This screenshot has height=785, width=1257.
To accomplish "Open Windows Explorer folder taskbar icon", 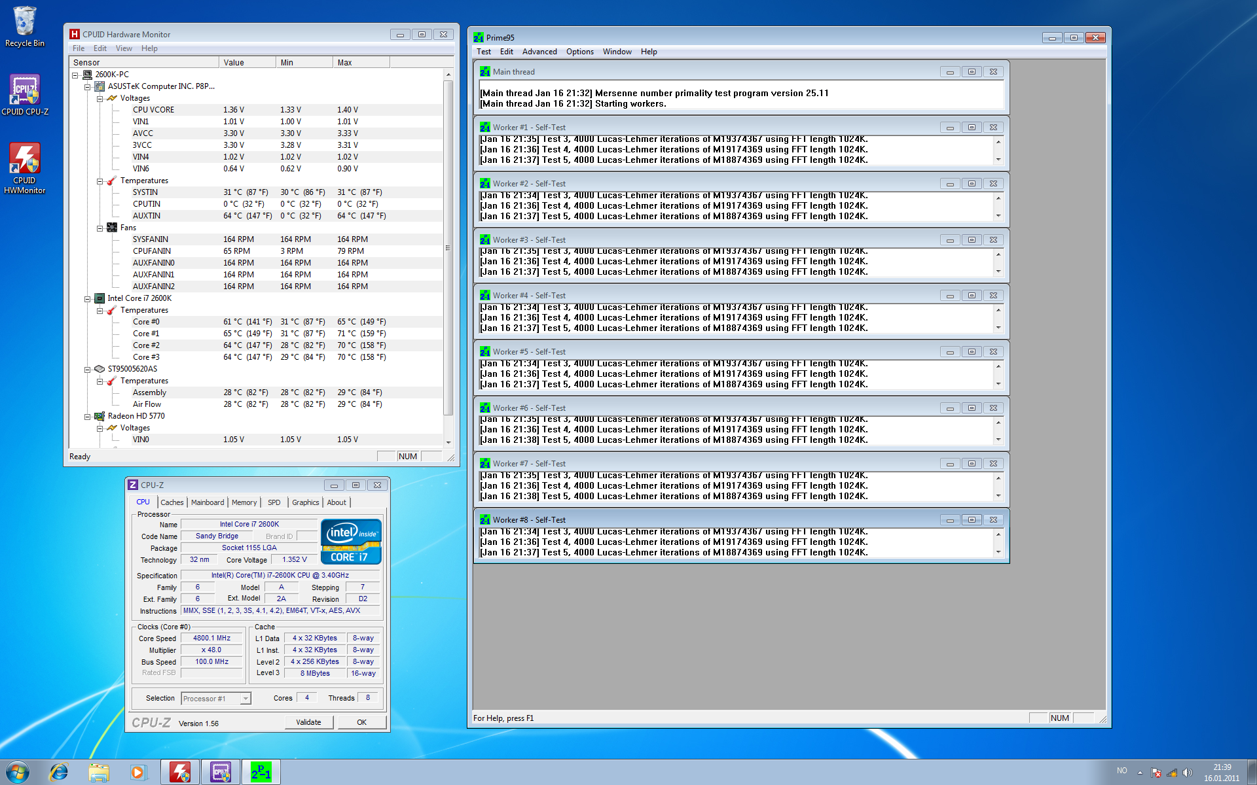I will 99,773.
